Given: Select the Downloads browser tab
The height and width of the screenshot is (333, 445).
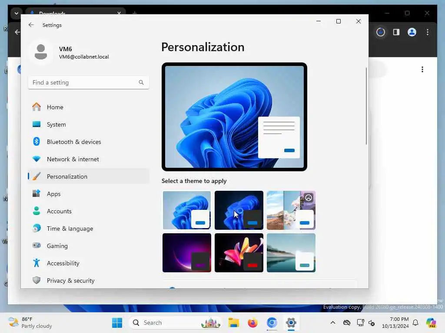Looking at the screenshot, I should 76,13.
